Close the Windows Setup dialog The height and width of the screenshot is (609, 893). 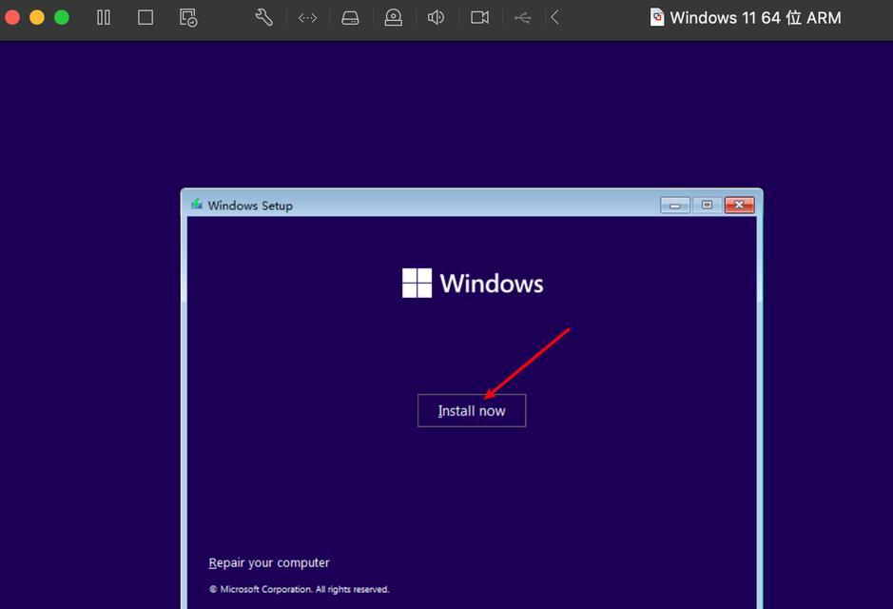[739, 205]
